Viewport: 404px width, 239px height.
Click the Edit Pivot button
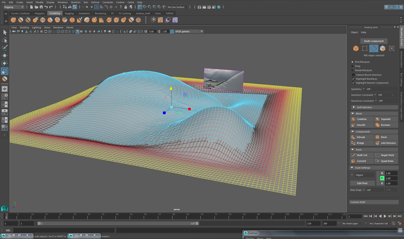(x=362, y=183)
